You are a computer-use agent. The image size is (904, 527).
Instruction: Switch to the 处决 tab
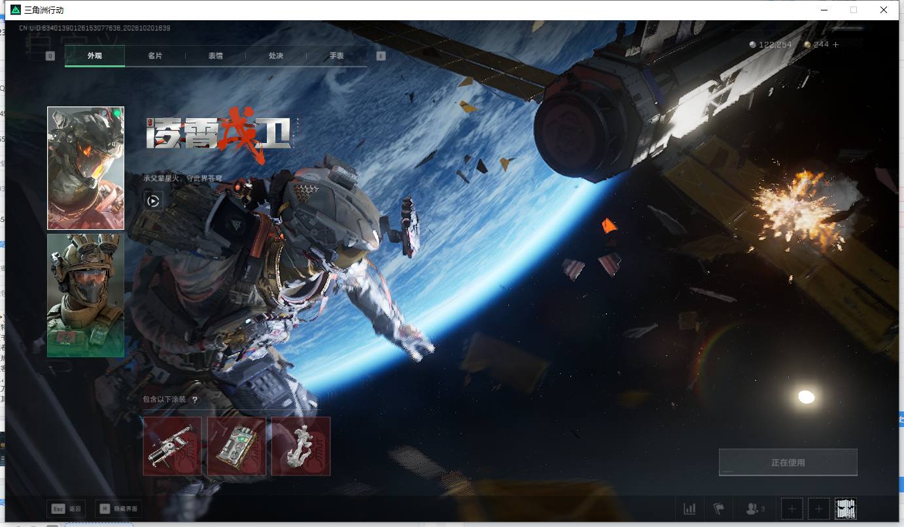pyautogui.click(x=276, y=56)
